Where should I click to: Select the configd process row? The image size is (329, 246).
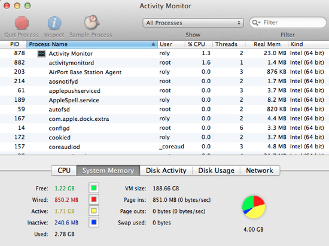point(164,128)
